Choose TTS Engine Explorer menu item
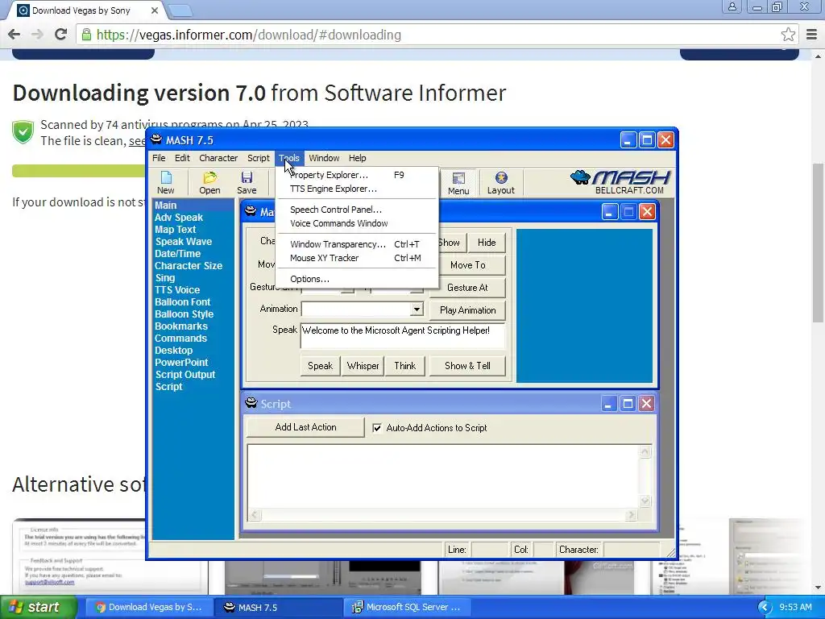 [x=357, y=189]
